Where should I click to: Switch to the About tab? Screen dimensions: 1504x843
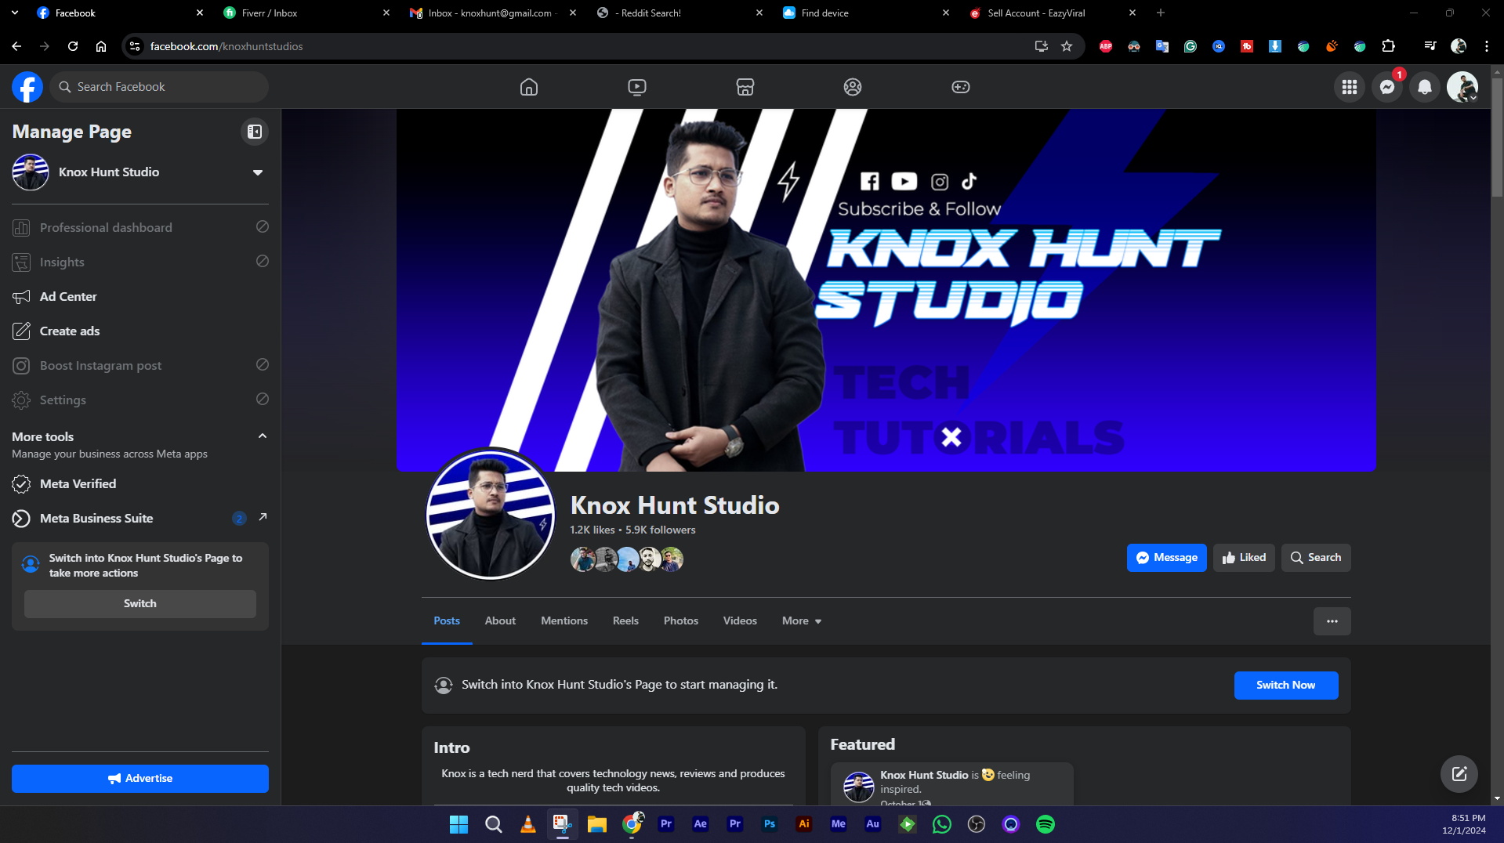coord(500,620)
